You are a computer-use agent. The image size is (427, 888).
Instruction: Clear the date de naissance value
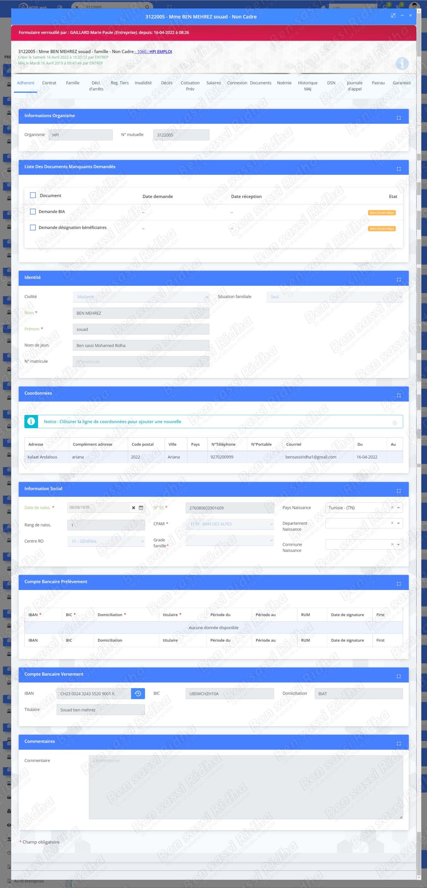point(133,508)
